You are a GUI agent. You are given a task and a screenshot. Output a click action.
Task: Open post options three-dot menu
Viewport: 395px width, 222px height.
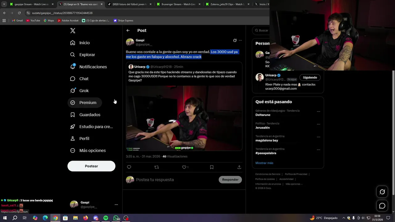pos(240,40)
